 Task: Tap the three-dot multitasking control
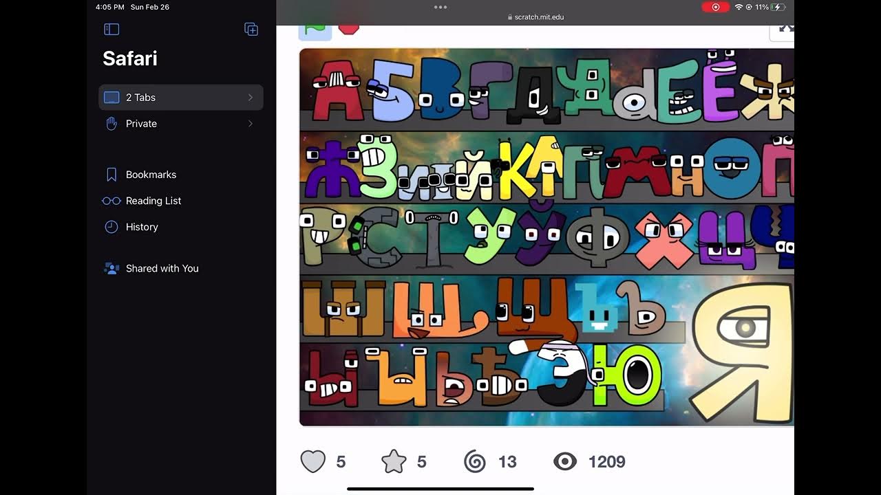(440, 7)
